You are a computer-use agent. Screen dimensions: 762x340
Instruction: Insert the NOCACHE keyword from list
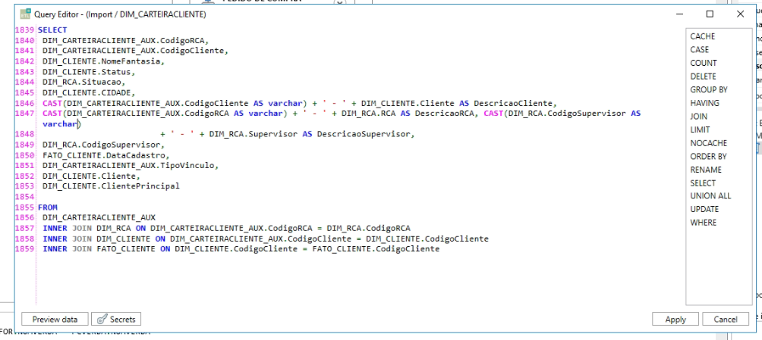(709, 143)
